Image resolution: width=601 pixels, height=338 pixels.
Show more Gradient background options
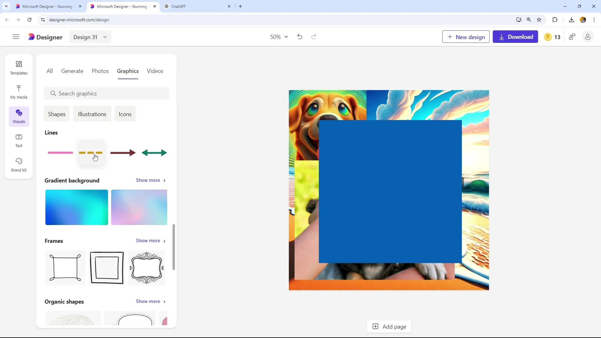tap(151, 180)
